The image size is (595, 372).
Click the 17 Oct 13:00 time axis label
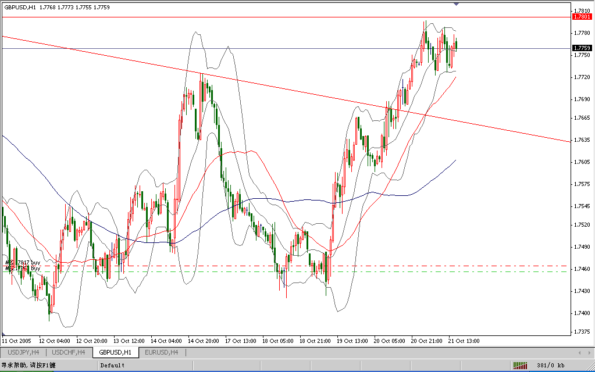pos(241,341)
